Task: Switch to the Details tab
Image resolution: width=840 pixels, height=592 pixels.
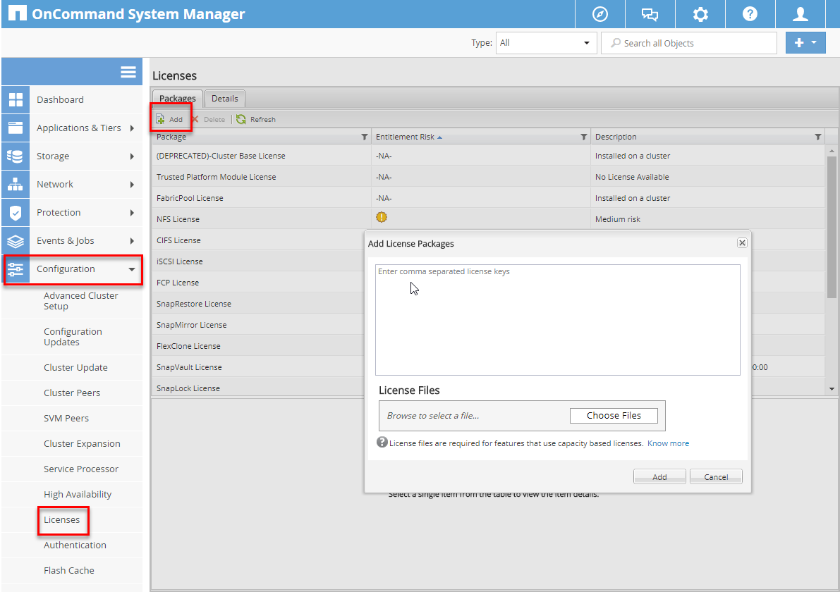Action: pos(225,99)
